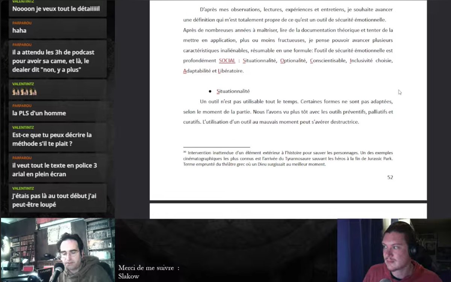
Task: Click the left webcam feed with microphone
Action: click(x=58, y=250)
